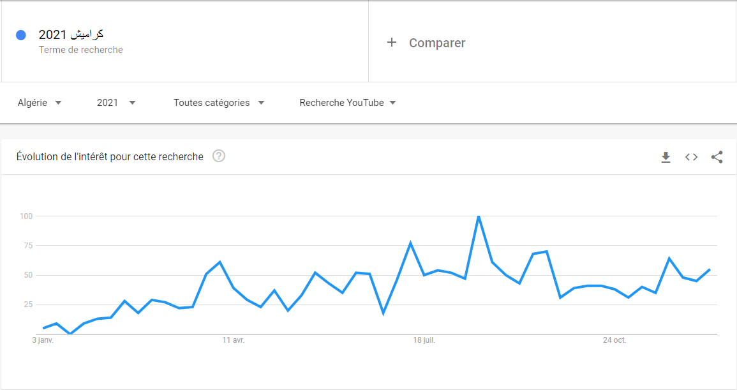Image resolution: width=737 pixels, height=390 pixels.
Task: Click the plus icon beside Comparer
Action: click(392, 43)
